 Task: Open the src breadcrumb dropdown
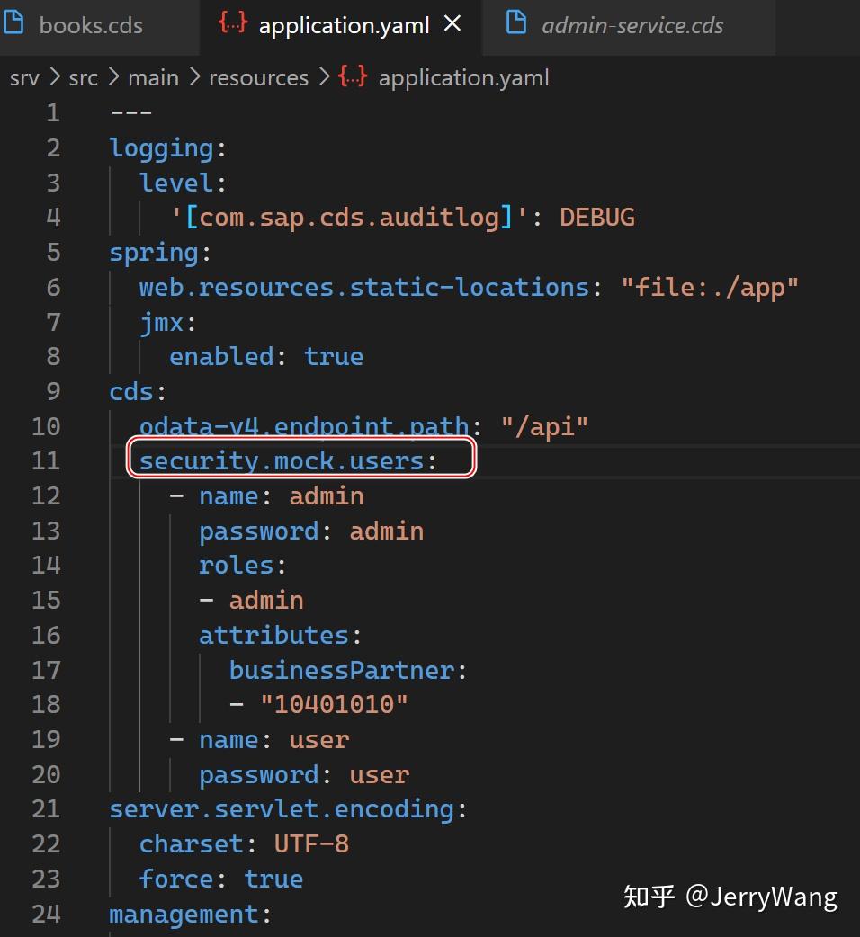tap(83, 77)
